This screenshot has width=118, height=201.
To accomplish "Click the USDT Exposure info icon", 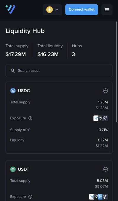I will tap(30, 197).
